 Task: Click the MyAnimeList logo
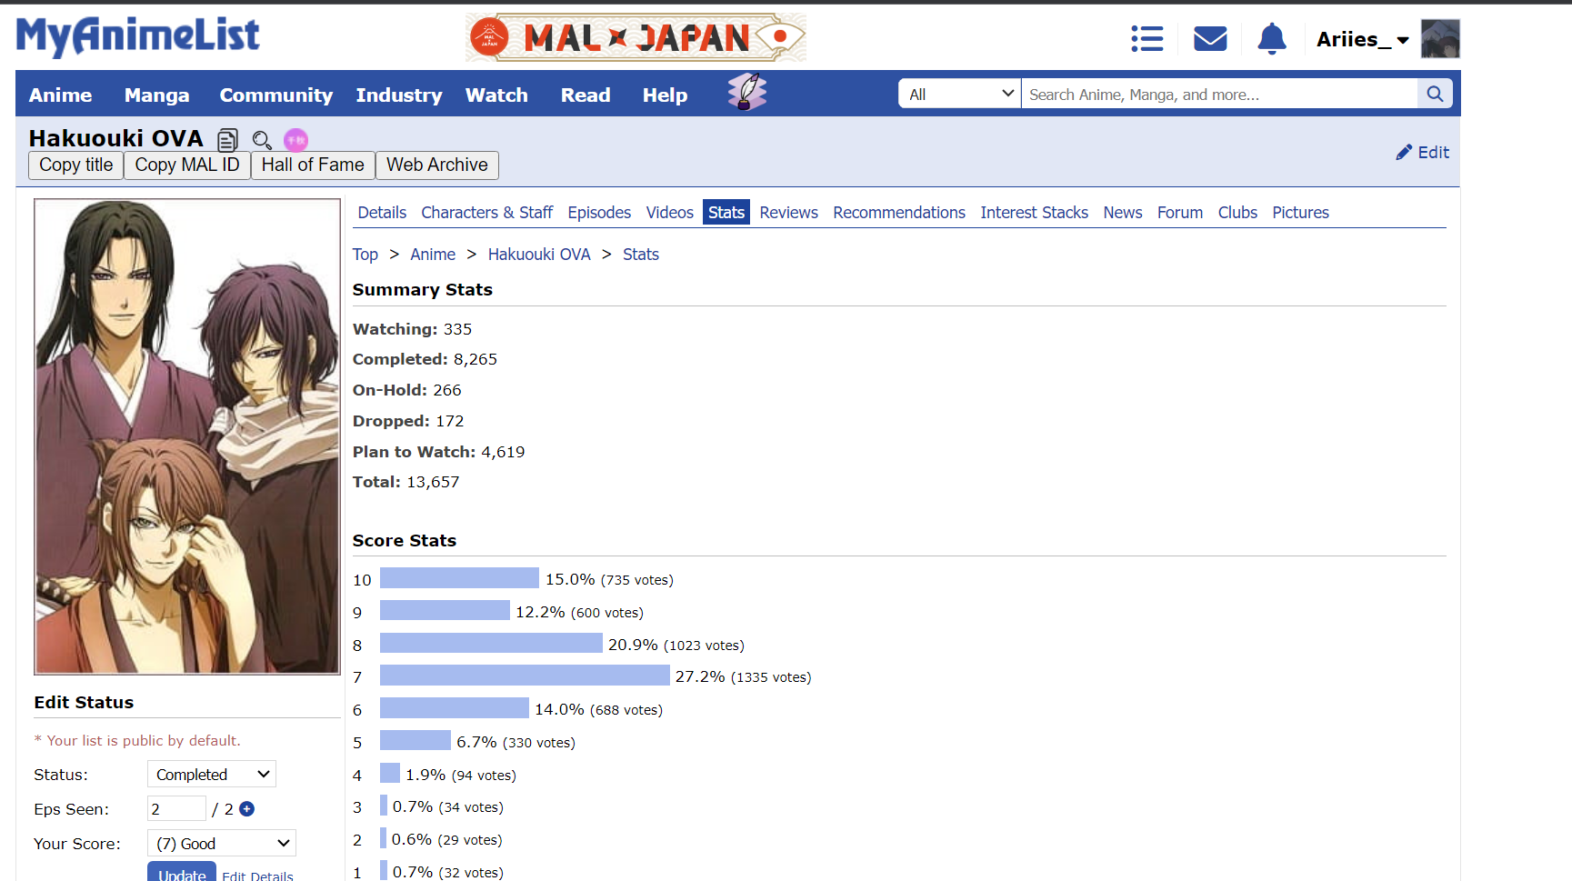138,37
